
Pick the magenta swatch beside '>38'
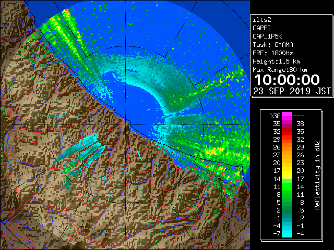click(287, 116)
